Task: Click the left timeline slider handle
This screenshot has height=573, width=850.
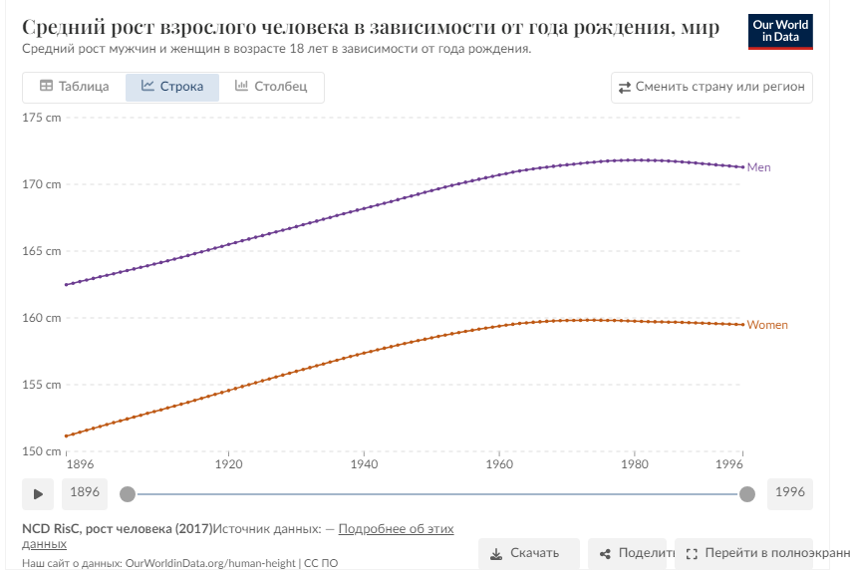Action: click(x=127, y=493)
